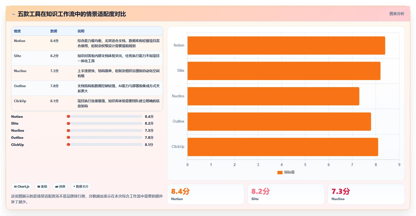416x216 pixels.
Task: Click the ClickUp progress bar
Action: (x=104, y=144)
